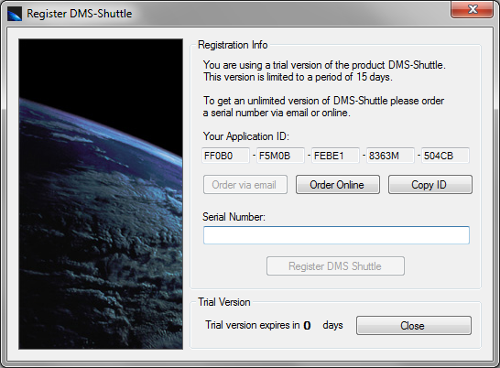Click the Copy ID button
The height and width of the screenshot is (368, 500).
coord(430,184)
